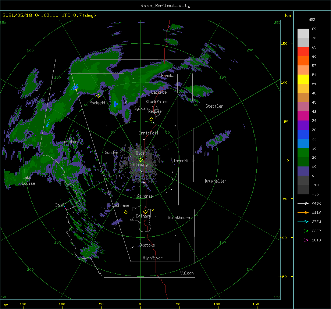Viewport: 331px width, 309px height.
Task: Click the yellow diamond marker above Calgary label
Action: tap(145, 212)
